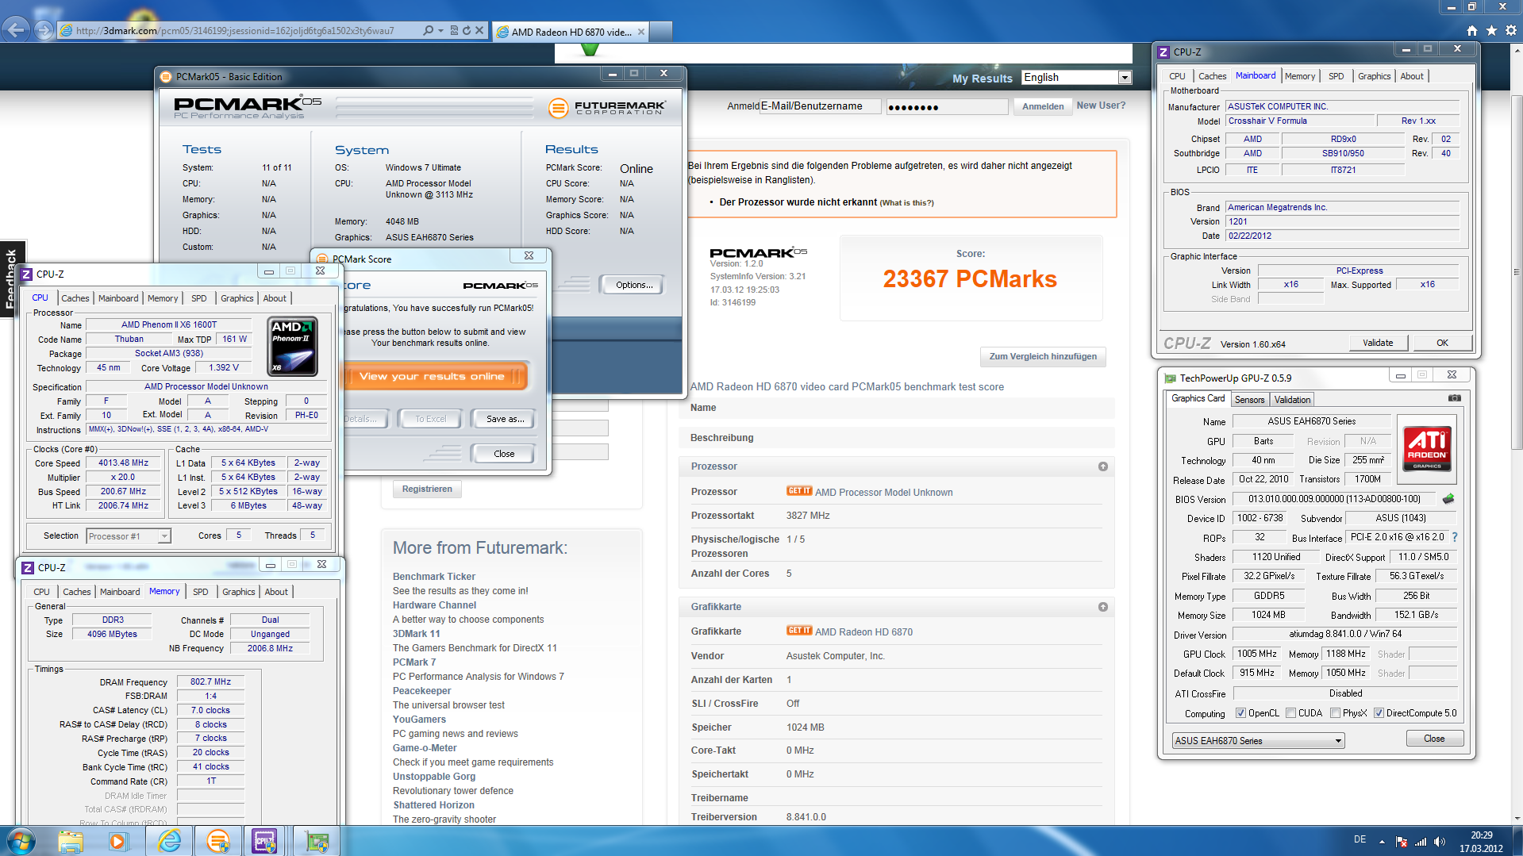The width and height of the screenshot is (1523, 856).
Task: Open the Memory tab in top-right CPU-Z
Action: pos(1300,76)
